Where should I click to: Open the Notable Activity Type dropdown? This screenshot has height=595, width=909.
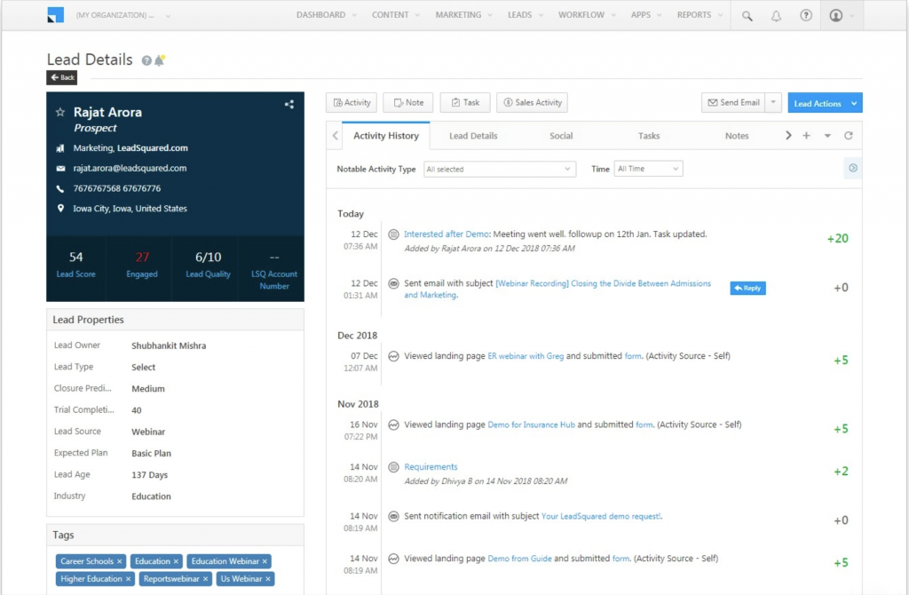coord(500,170)
